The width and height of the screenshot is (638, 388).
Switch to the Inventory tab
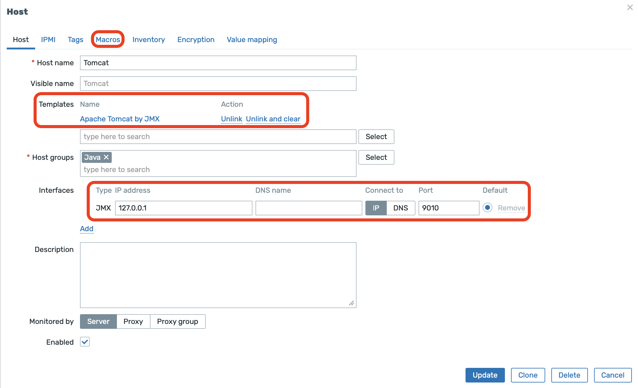click(x=149, y=40)
